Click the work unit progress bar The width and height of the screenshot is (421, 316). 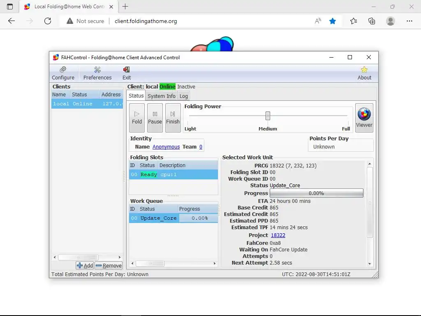(x=316, y=193)
